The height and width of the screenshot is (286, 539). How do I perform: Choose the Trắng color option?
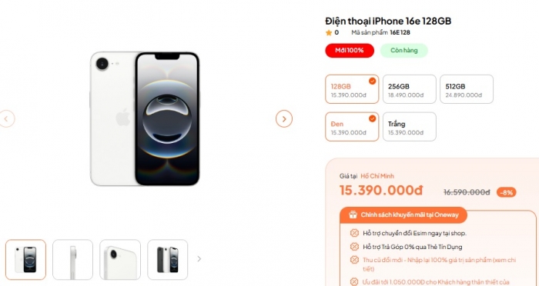coord(410,127)
